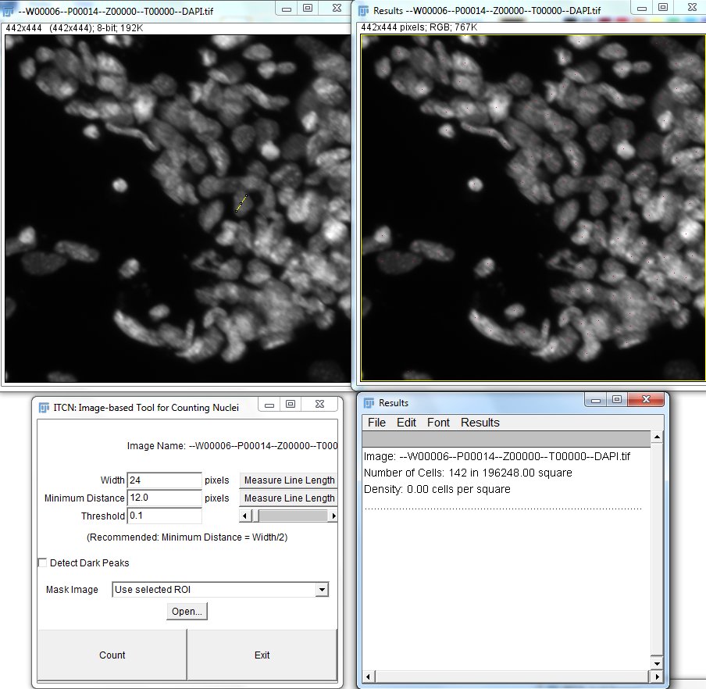Click Measure Line Length beside Width field
This screenshot has width=706, height=689.
click(x=288, y=480)
